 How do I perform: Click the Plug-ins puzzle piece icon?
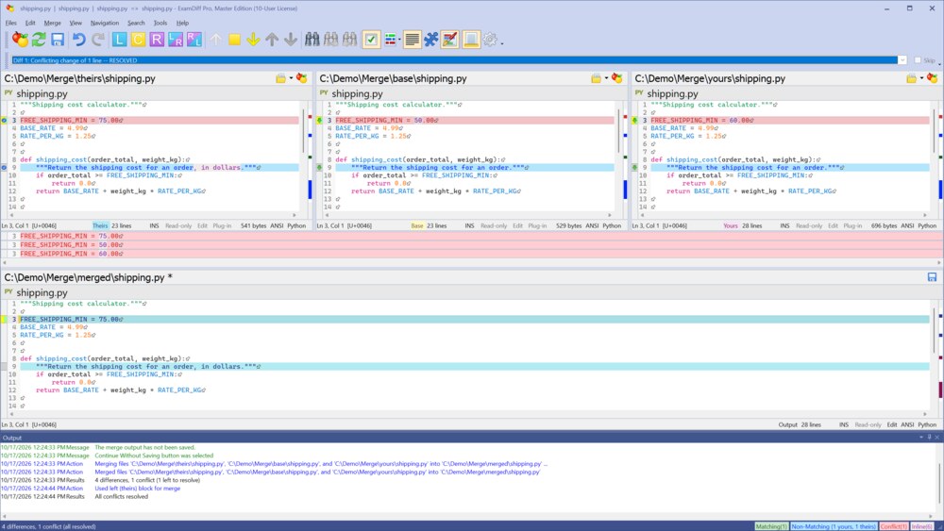431,40
